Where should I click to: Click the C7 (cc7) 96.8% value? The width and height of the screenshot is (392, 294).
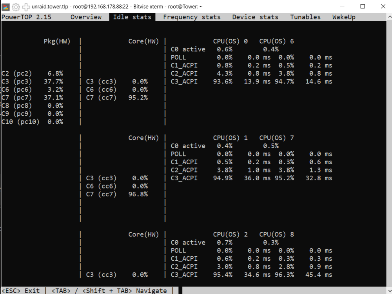pyautogui.click(x=138, y=194)
